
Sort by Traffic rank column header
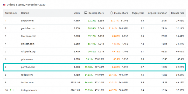point(11,13)
